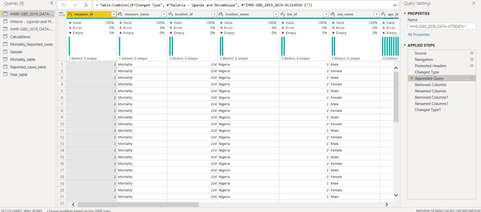
Task: Cancel formula edit with the X icon
Action: tap(64, 5)
